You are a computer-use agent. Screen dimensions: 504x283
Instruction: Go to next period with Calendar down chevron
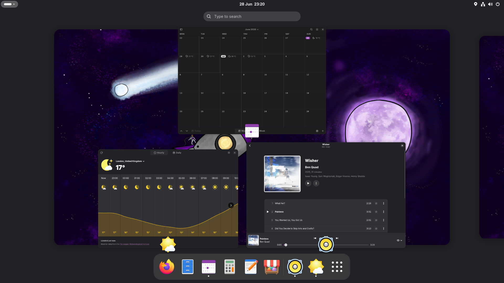pos(187,131)
